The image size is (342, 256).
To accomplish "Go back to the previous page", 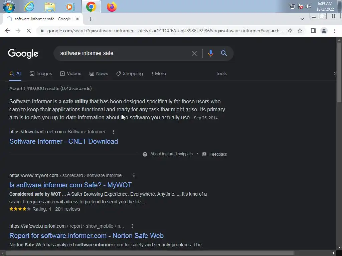I will 7,31.
